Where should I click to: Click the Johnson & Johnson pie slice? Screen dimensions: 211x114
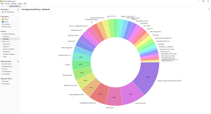click(131, 94)
